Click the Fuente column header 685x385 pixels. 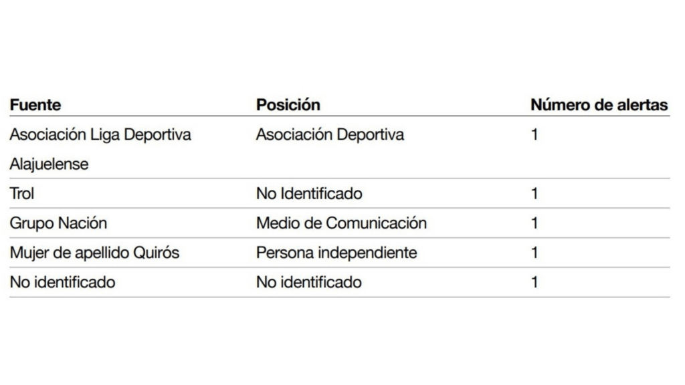pyautogui.click(x=35, y=105)
